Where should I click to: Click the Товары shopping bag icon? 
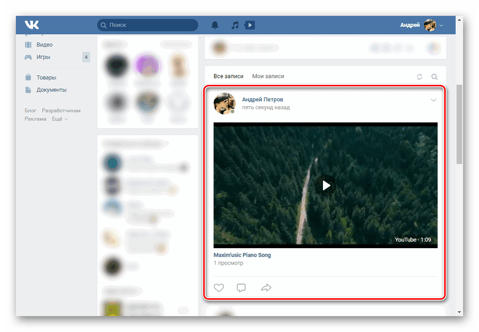point(28,77)
